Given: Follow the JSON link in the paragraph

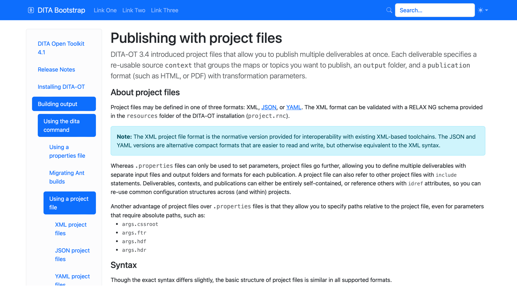Looking at the screenshot, I should coord(269,107).
